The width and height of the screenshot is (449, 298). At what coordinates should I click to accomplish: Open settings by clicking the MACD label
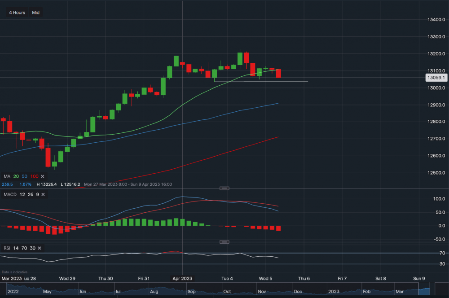[x=11, y=194]
